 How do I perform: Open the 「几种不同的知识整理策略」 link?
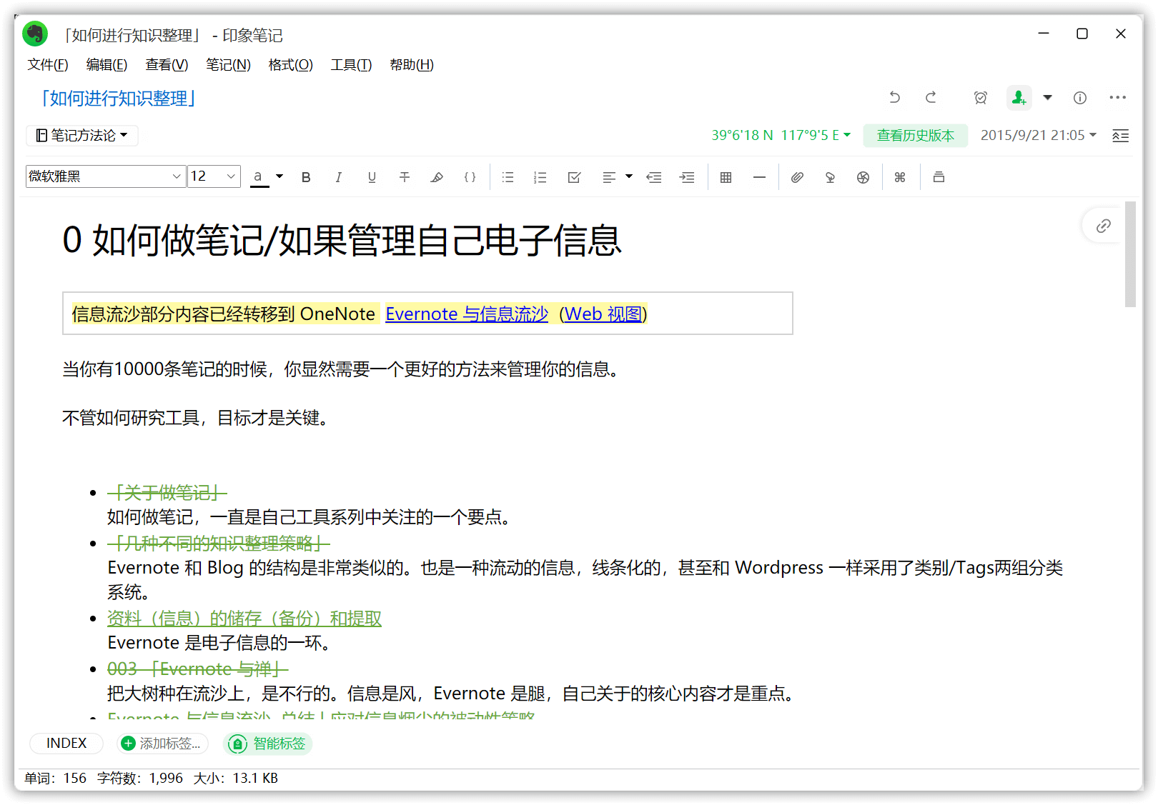pos(219,544)
